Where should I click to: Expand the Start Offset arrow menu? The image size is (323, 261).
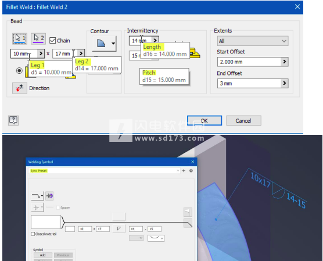point(285,62)
